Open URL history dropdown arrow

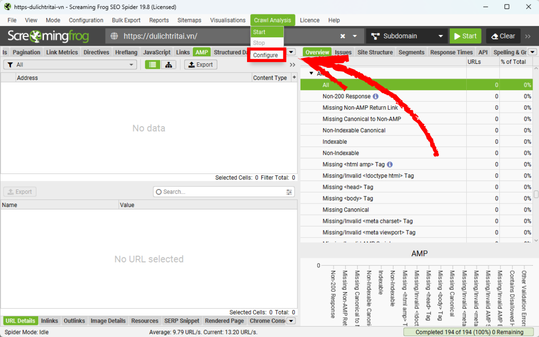point(355,36)
